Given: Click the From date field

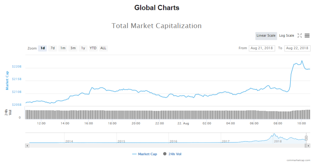Looking at the screenshot, I should click(262, 48).
